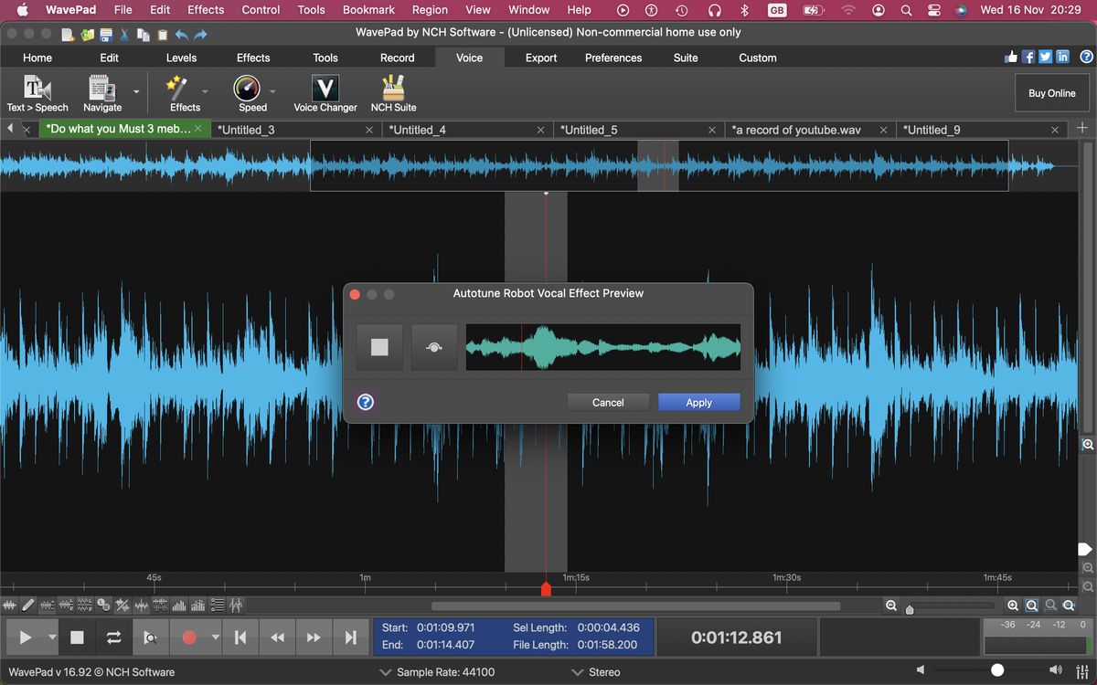1097x685 pixels.
Task: Select the pencil draw tool above transport controls
Action: (x=28, y=605)
